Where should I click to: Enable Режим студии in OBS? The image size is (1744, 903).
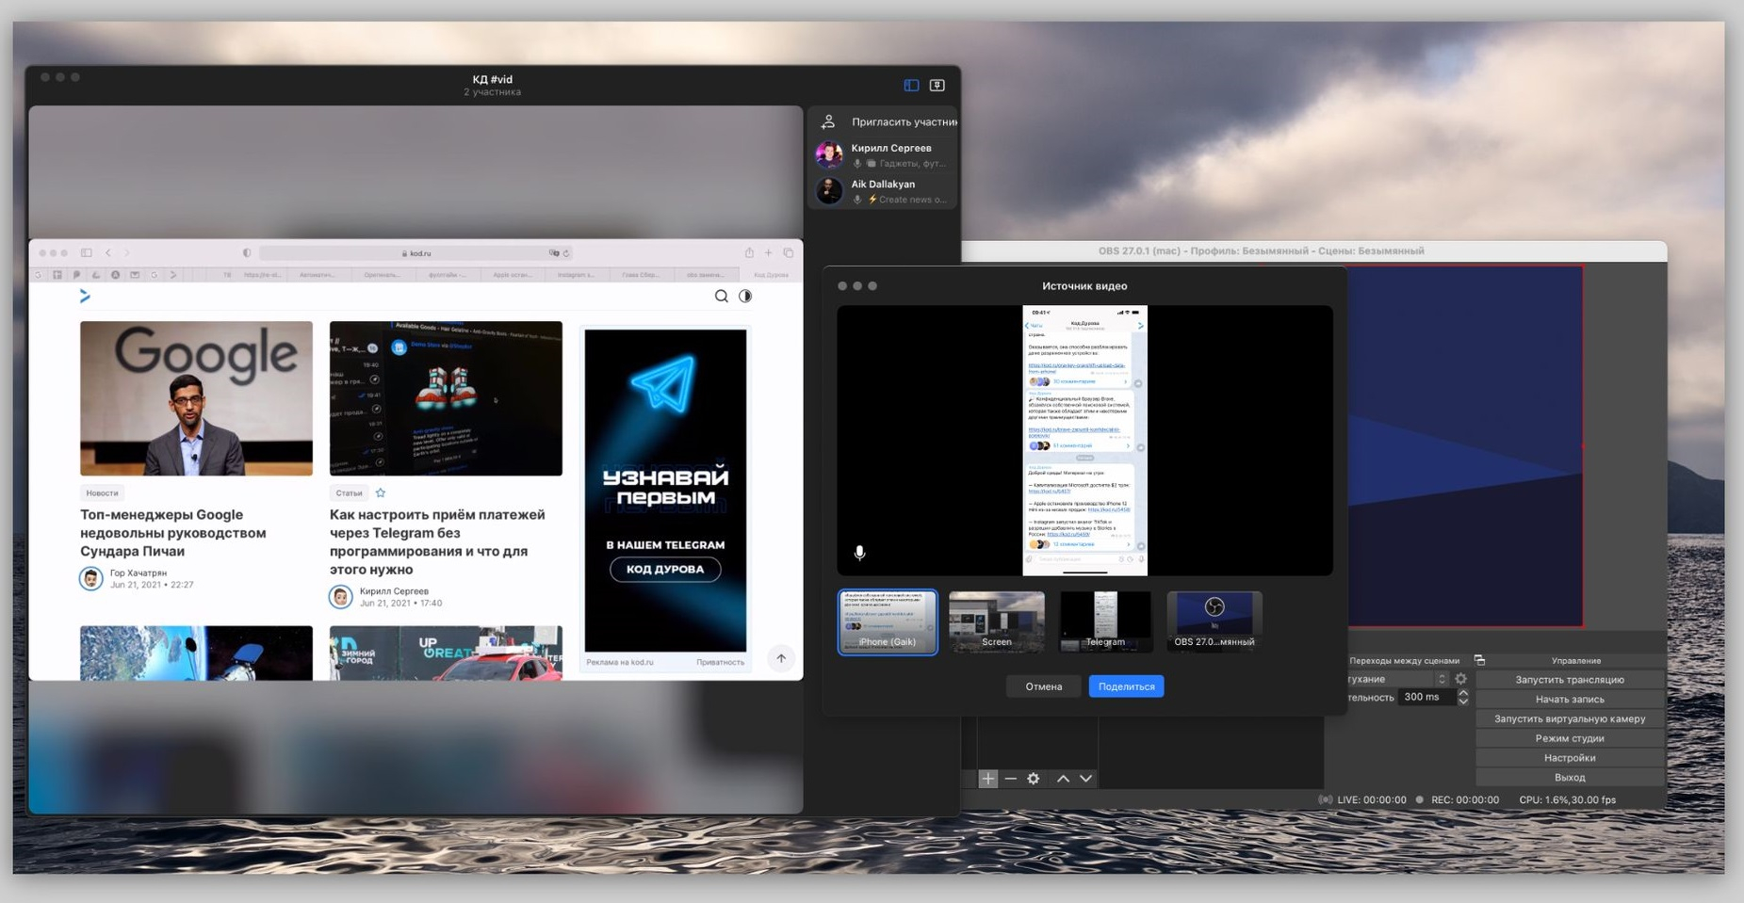1570,739
